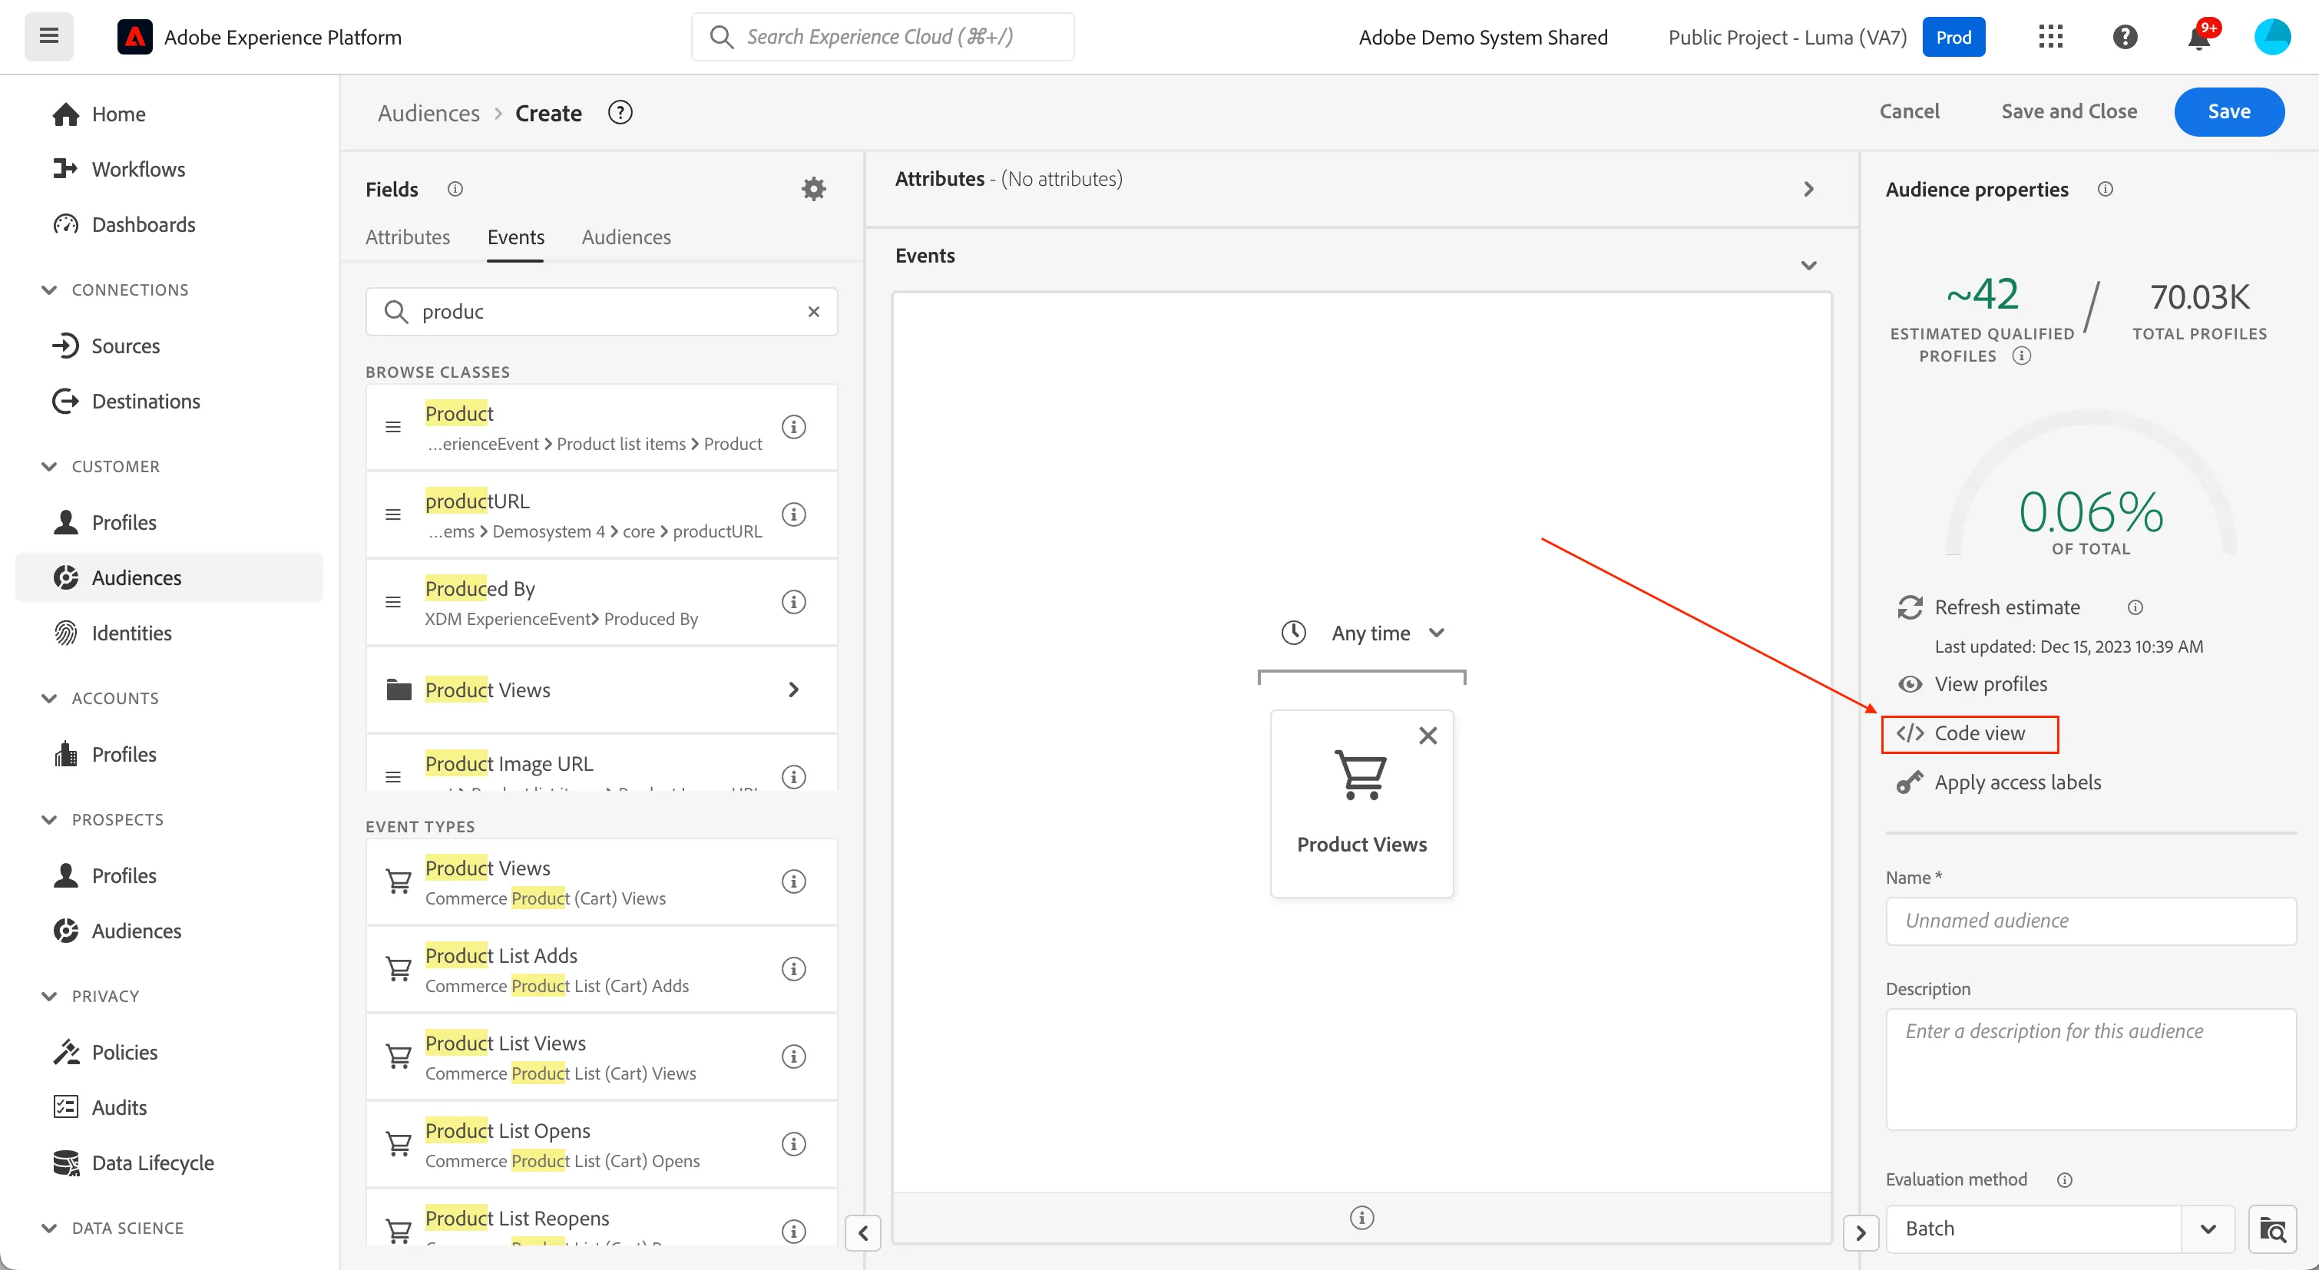Screen dimensions: 2319x1270
Task: Show info for productURL field
Action: click(793, 514)
